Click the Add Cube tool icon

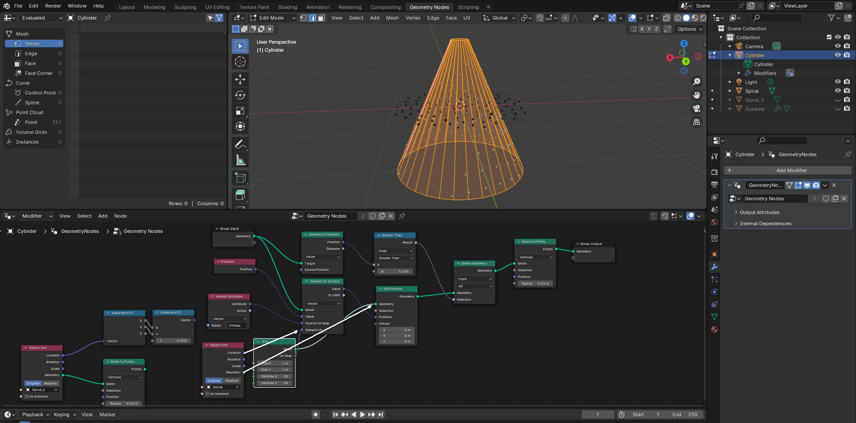240,178
